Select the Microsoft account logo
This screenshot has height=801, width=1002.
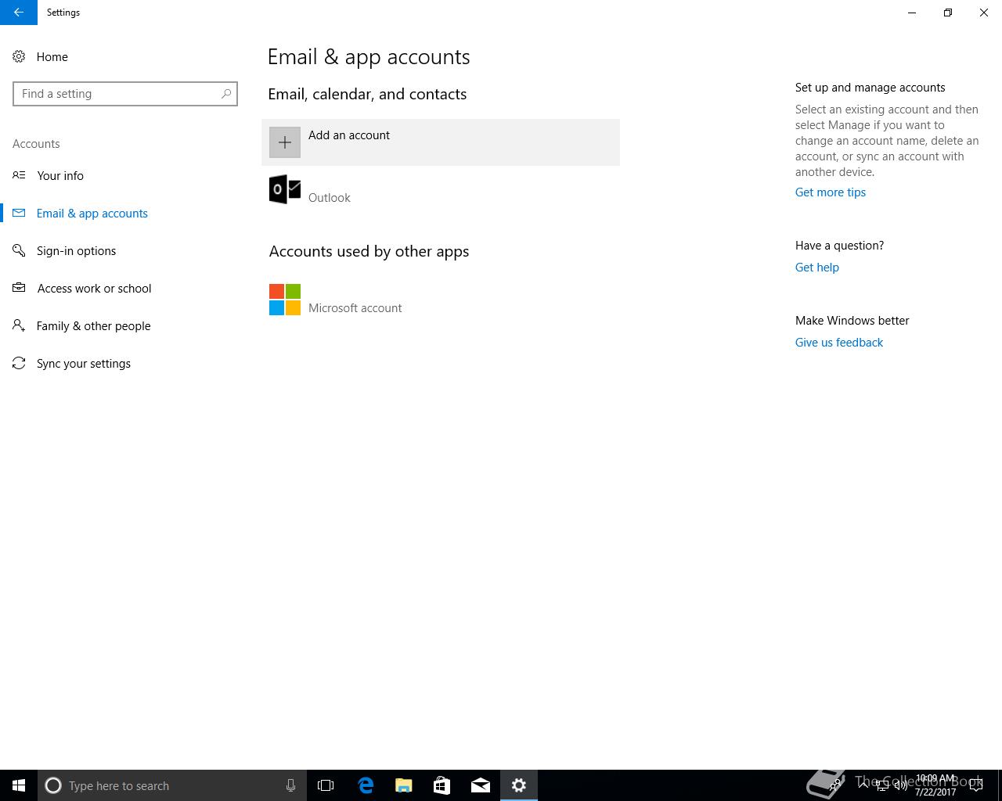pyautogui.click(x=285, y=300)
